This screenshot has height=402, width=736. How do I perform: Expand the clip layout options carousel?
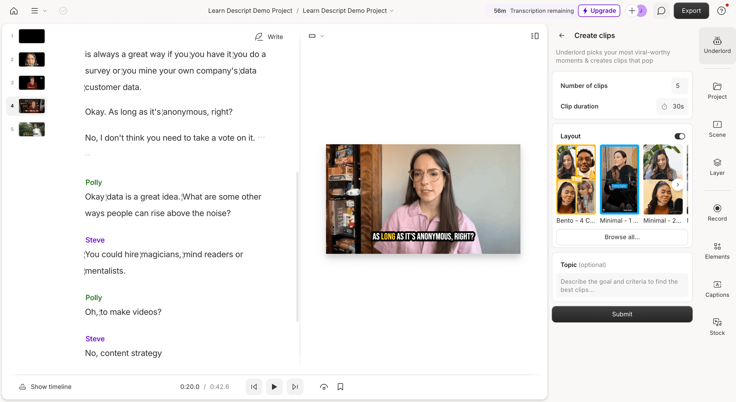677,184
